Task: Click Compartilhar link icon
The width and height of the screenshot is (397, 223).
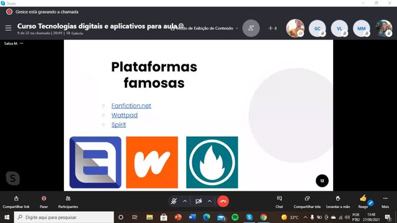Action: pyautogui.click(x=16, y=201)
